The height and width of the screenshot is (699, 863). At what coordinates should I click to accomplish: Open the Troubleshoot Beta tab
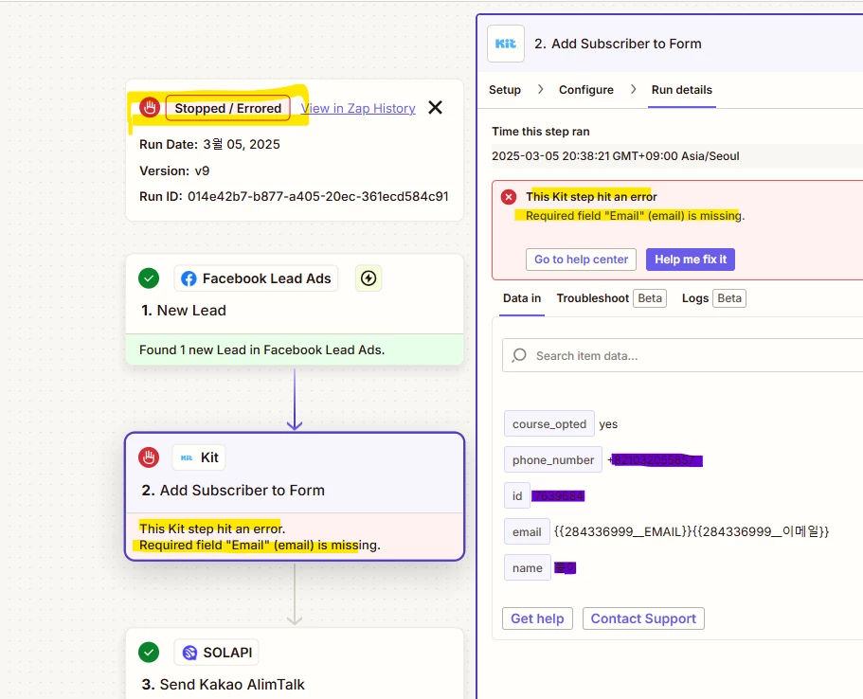point(611,298)
